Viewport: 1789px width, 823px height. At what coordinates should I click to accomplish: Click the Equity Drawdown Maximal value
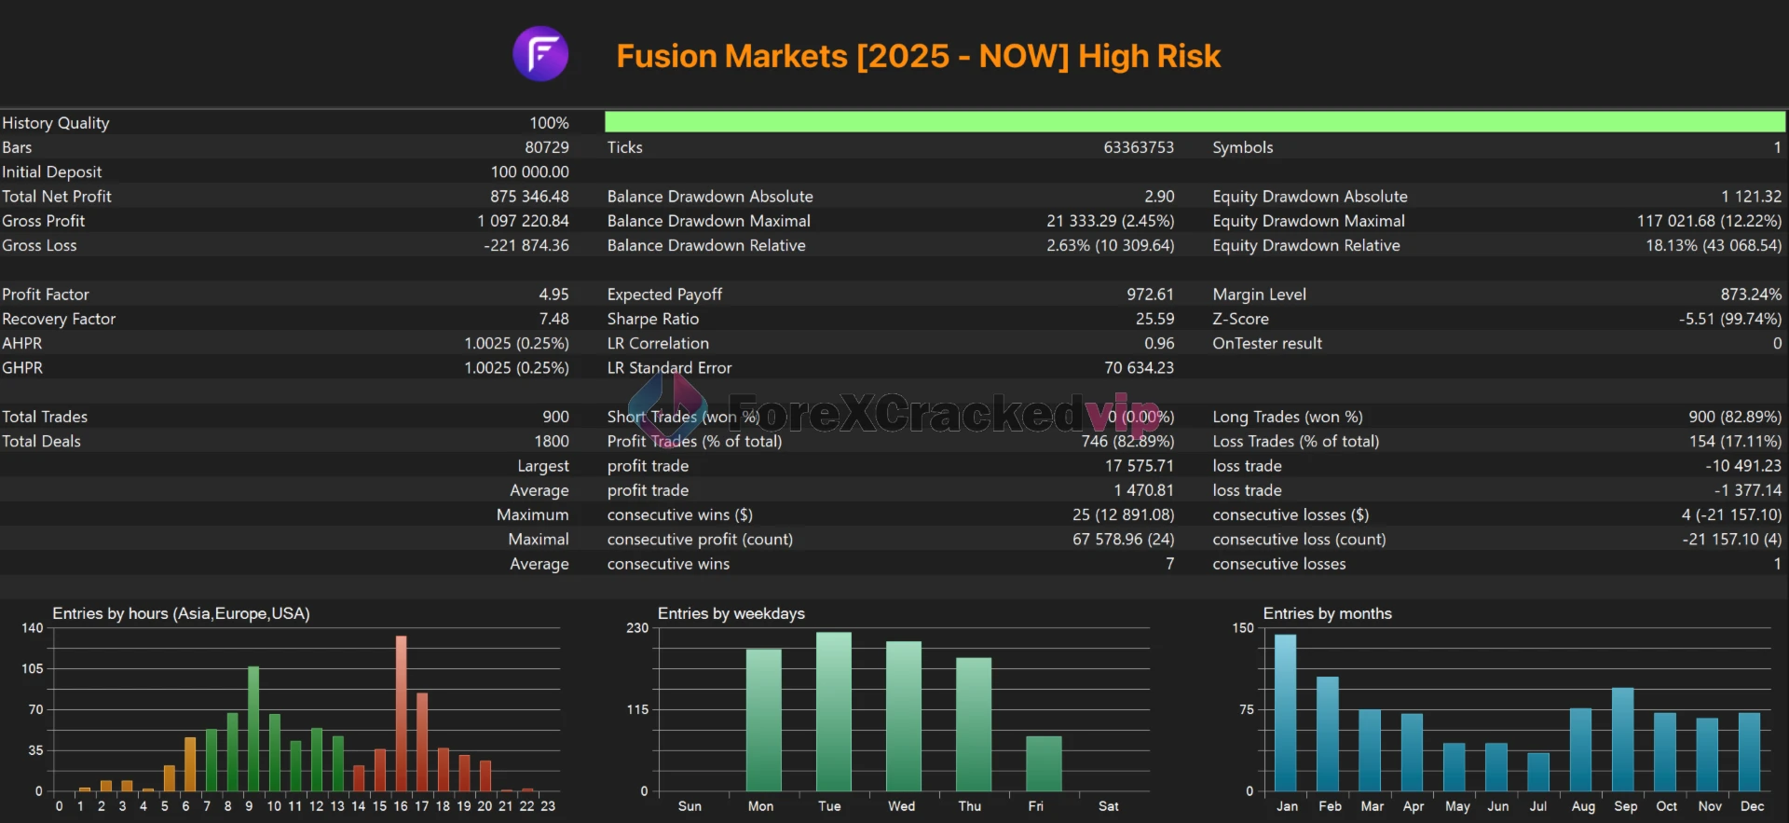click(1708, 221)
